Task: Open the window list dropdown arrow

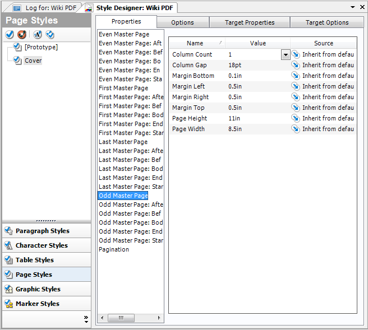Action: [352, 7]
